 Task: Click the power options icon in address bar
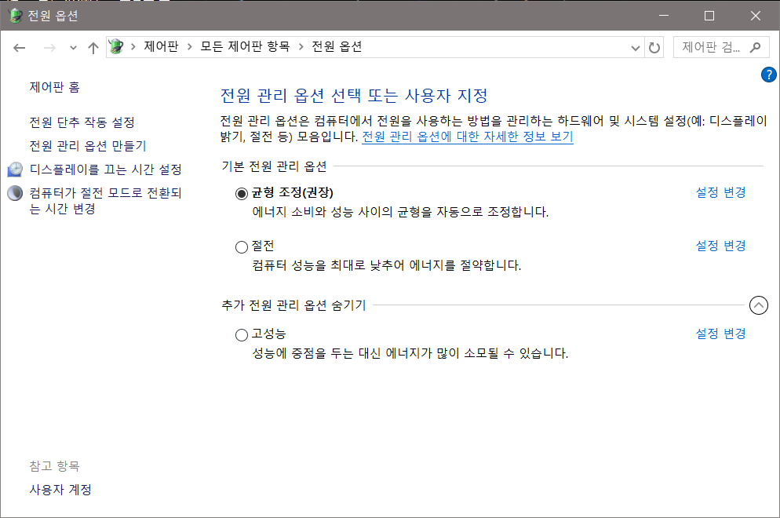point(117,47)
